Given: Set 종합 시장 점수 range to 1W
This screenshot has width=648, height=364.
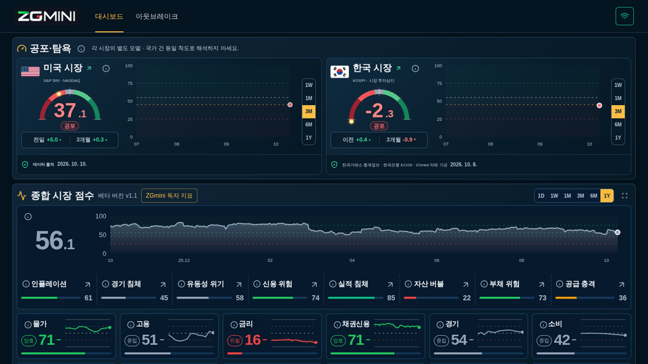Looking at the screenshot, I should pos(554,195).
